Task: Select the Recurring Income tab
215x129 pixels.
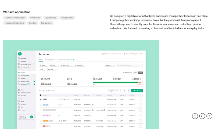Action: coord(50,60)
